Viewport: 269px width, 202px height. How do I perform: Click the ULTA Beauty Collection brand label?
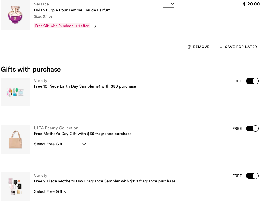click(56, 128)
